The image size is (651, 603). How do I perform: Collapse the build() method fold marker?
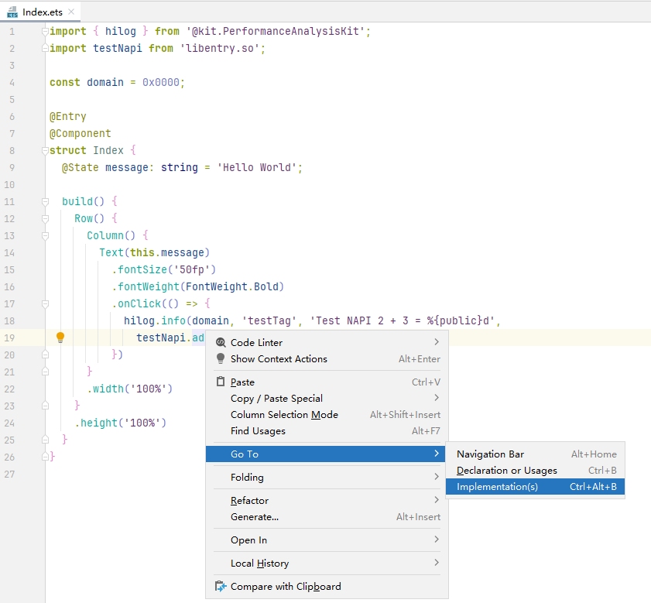pyautogui.click(x=46, y=201)
